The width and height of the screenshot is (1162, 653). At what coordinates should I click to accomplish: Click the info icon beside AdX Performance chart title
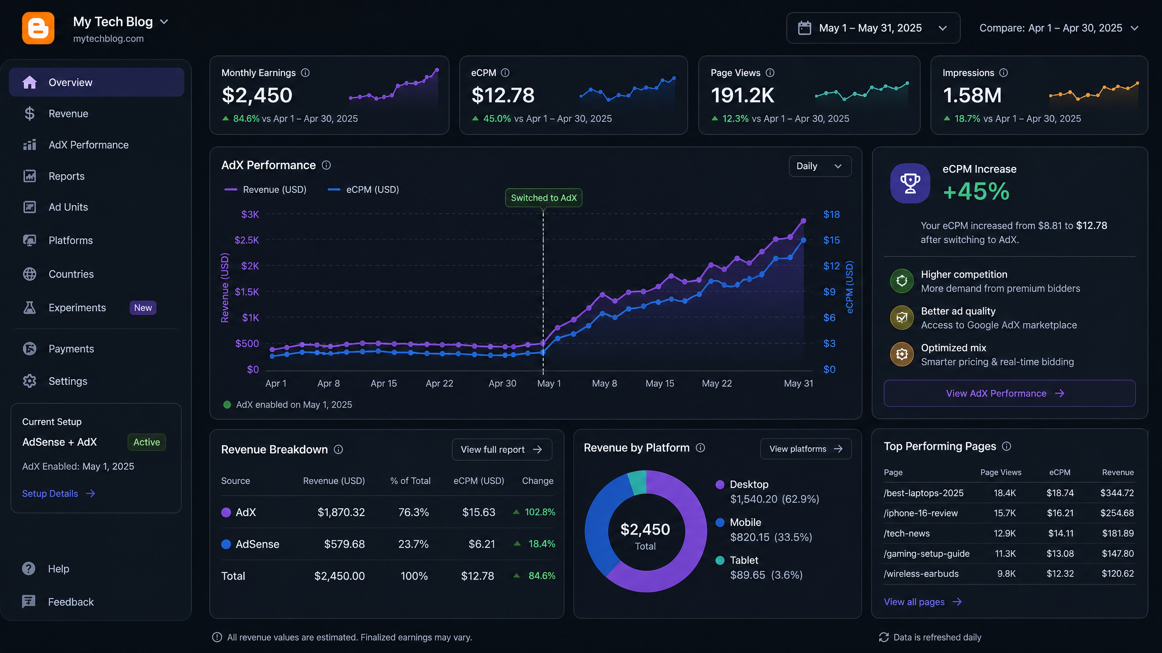pyautogui.click(x=326, y=165)
